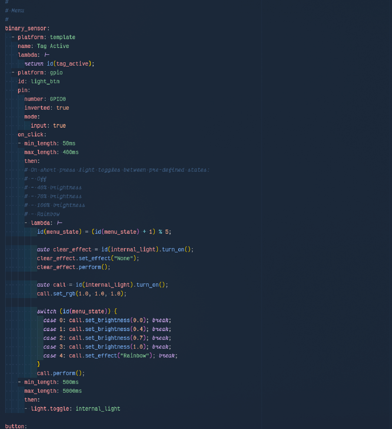The image size is (392, 429).
Task: Click the switch keyword
Action: (x=46, y=311)
